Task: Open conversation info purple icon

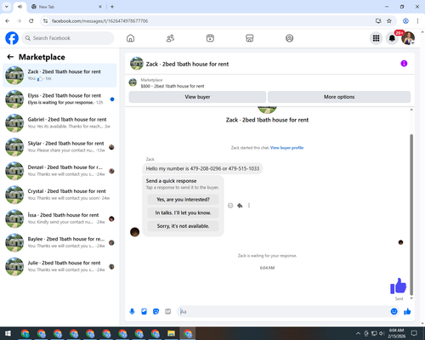Action: [x=404, y=64]
